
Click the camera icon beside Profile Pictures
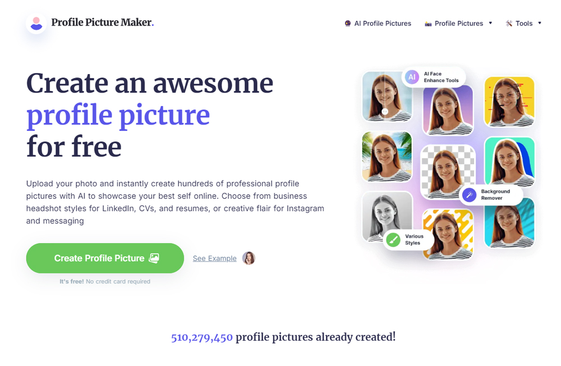tap(428, 24)
